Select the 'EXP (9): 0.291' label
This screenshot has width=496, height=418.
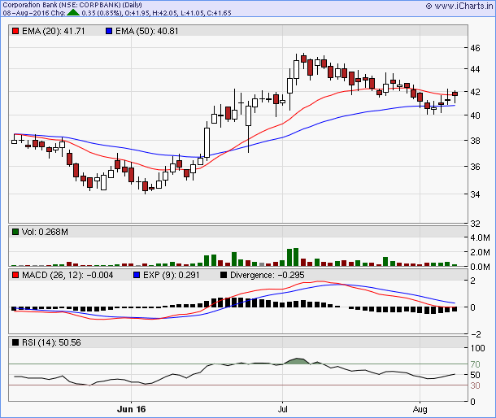pos(171,275)
